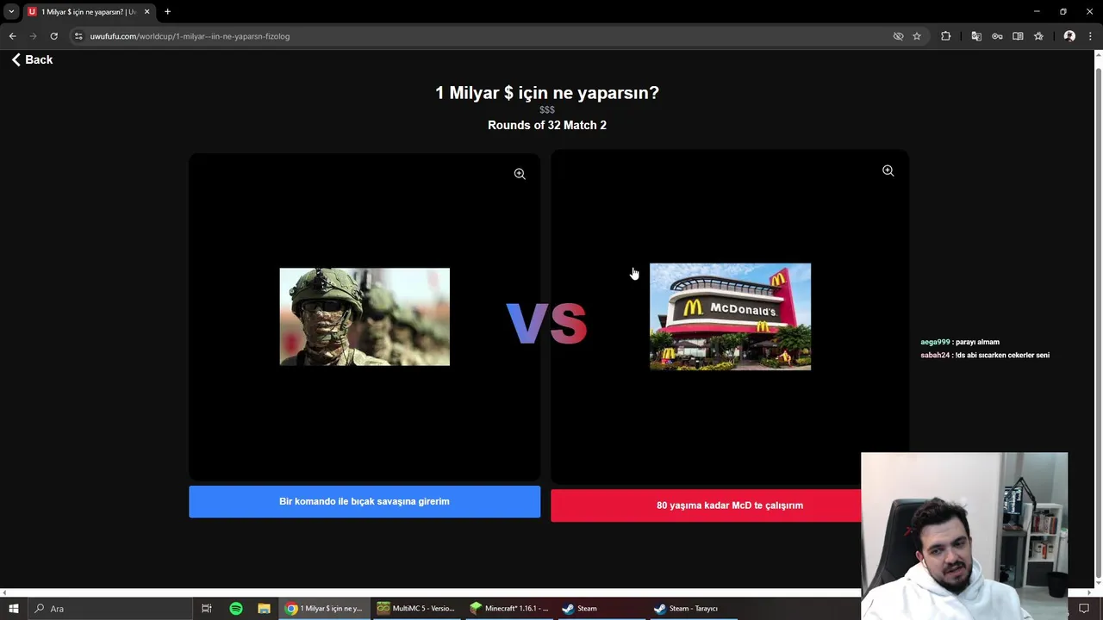Open the password key icon

click(x=997, y=36)
